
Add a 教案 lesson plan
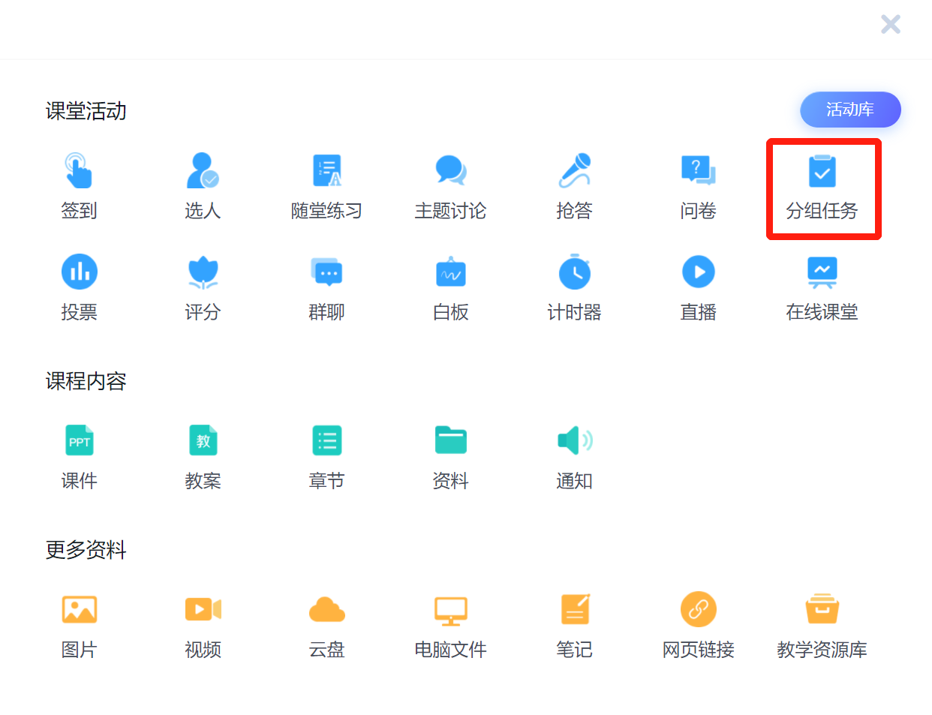pos(203,457)
